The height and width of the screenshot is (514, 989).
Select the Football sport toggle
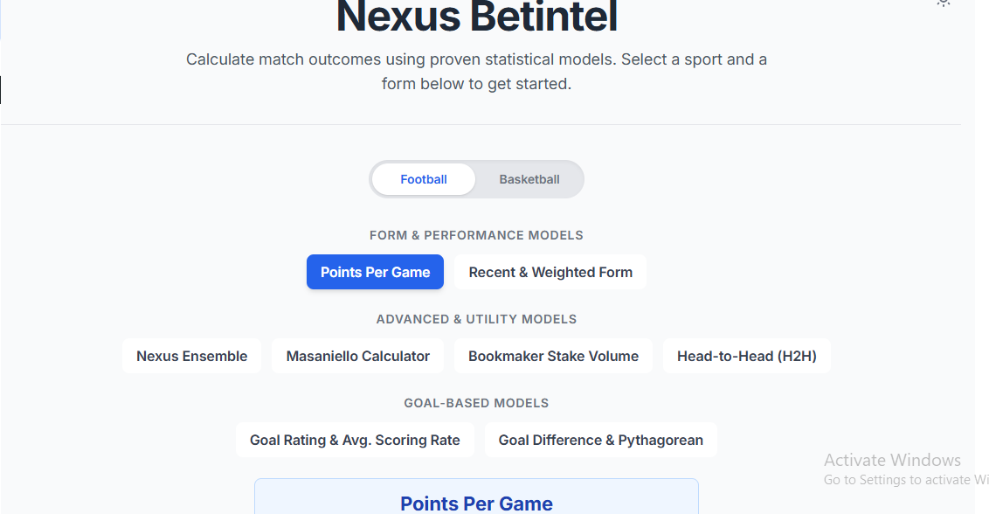coord(424,179)
